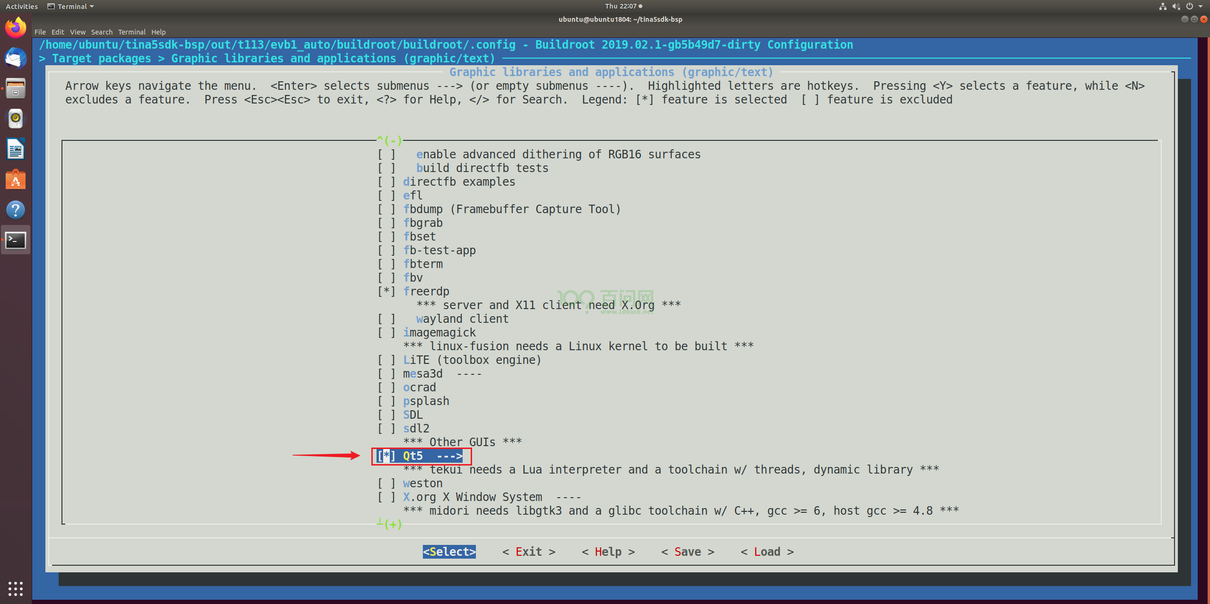
Task: Open the Search menu in menubar
Action: [102, 32]
